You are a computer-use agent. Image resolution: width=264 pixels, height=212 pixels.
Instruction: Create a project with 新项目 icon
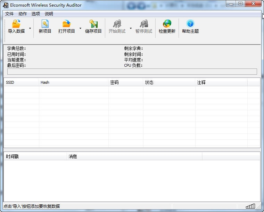point(45,24)
